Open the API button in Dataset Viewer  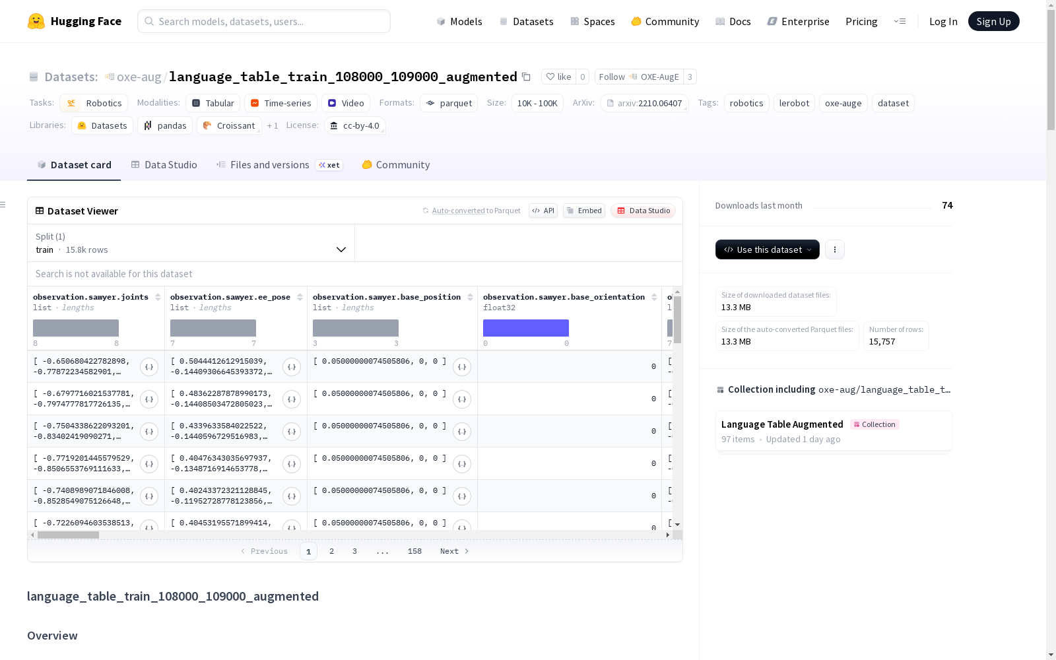pos(543,211)
